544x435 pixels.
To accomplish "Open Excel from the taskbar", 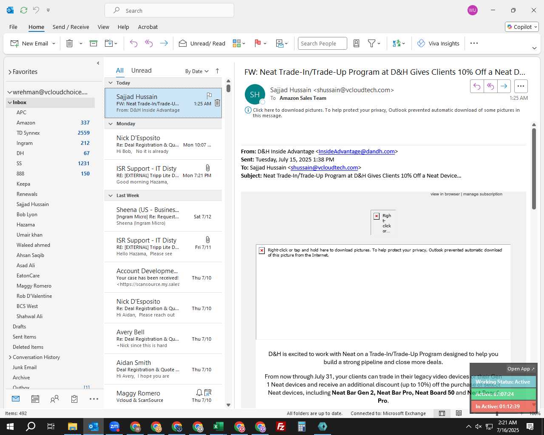I will pyautogui.click(x=218, y=427).
